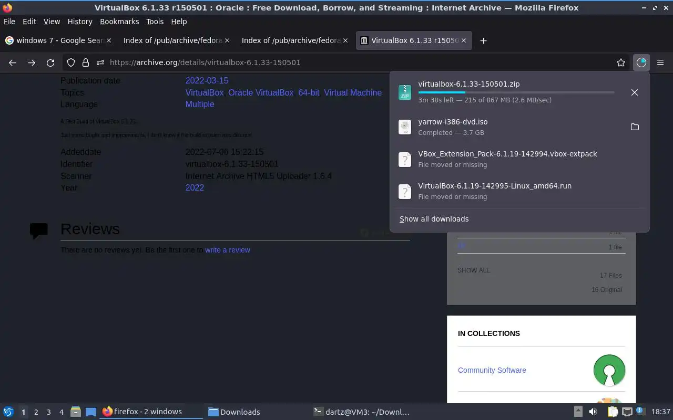The height and width of the screenshot is (420, 673).
Task: Open the View menu
Action: tap(52, 22)
